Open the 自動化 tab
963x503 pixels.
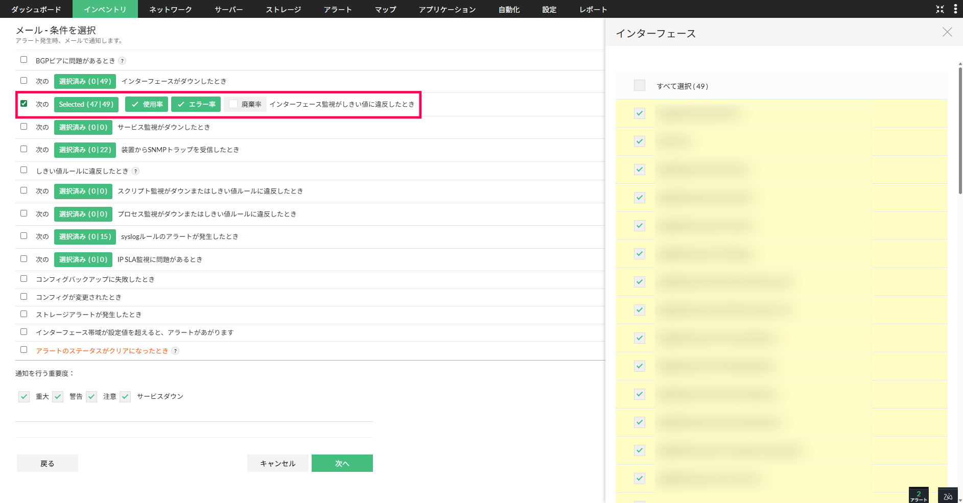tap(509, 9)
